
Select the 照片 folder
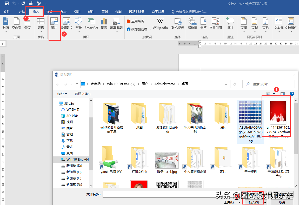(x=223, y=116)
